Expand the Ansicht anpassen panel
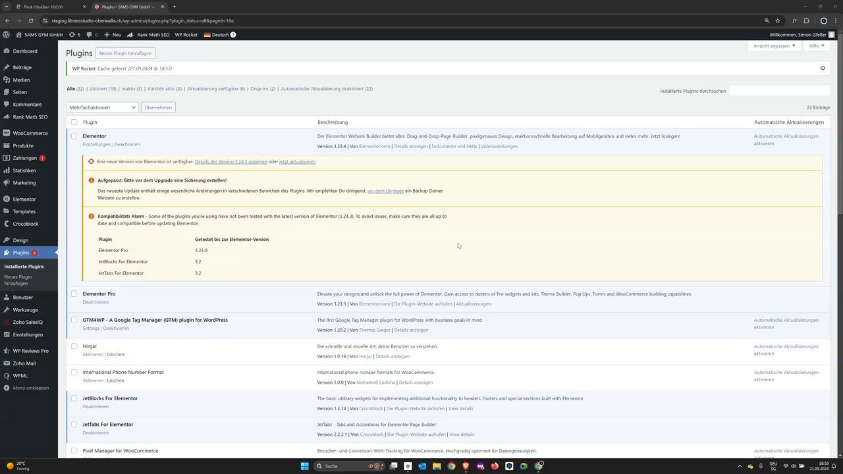This screenshot has height=474, width=843. (775, 46)
